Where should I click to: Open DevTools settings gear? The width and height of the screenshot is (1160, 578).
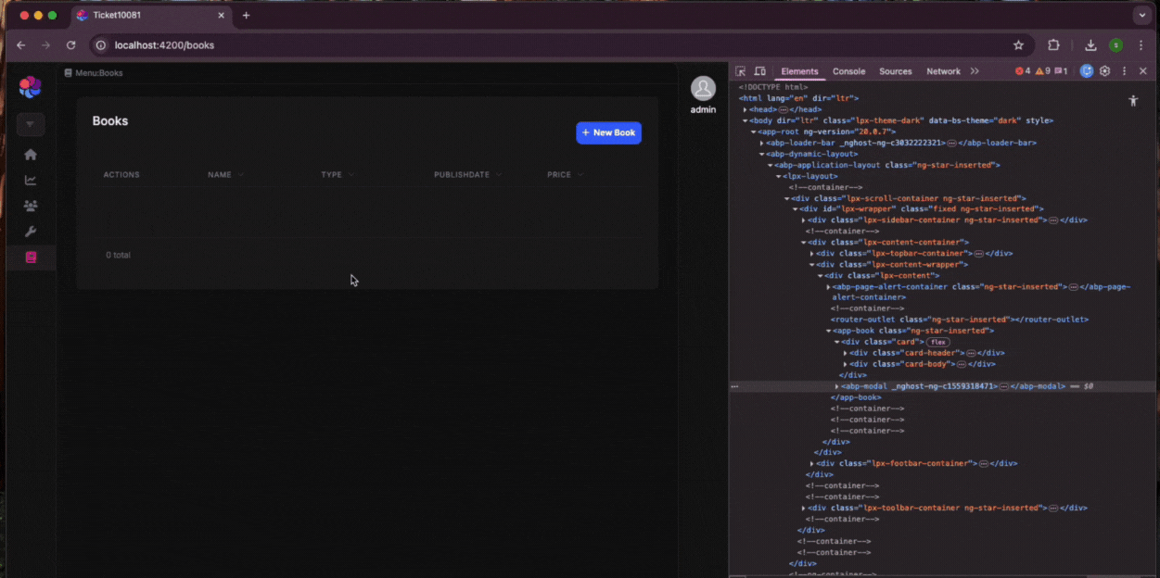[x=1104, y=71]
